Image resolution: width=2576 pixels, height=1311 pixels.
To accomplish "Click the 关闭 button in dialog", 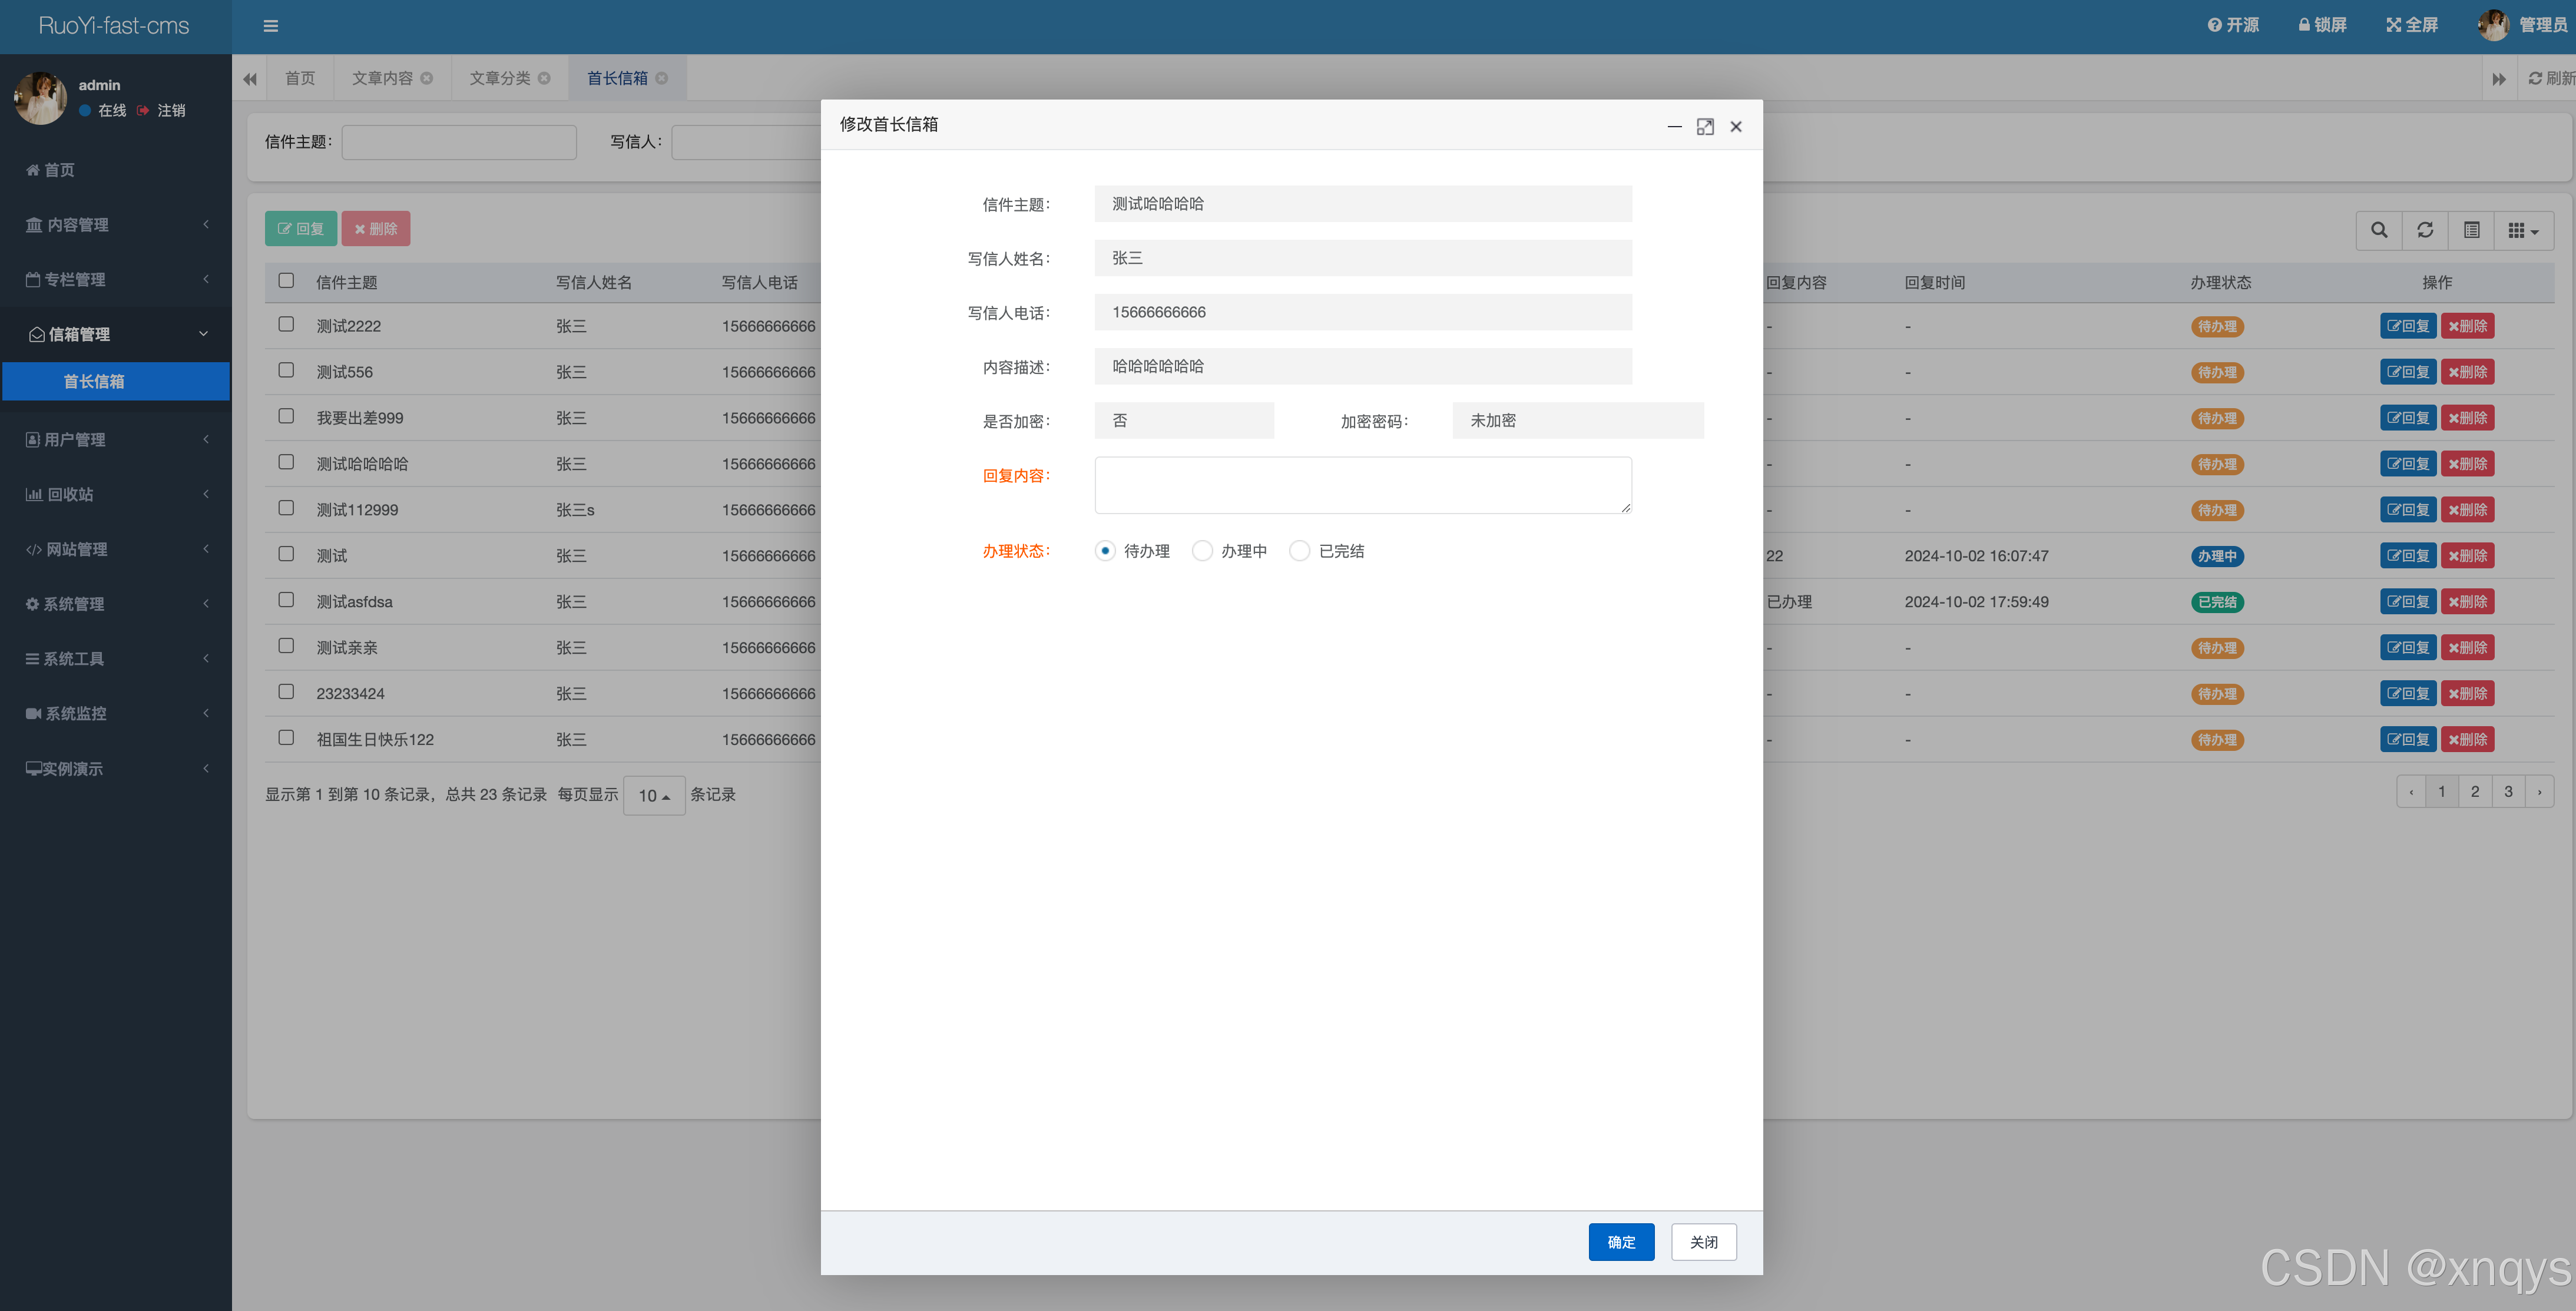I will tap(1703, 1241).
